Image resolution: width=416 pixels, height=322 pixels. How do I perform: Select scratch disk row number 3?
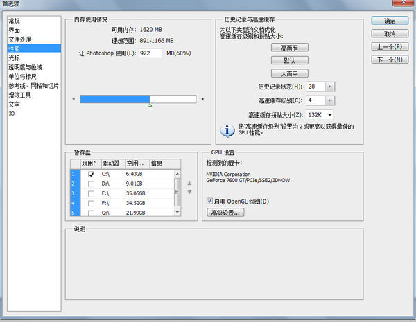(x=76, y=193)
